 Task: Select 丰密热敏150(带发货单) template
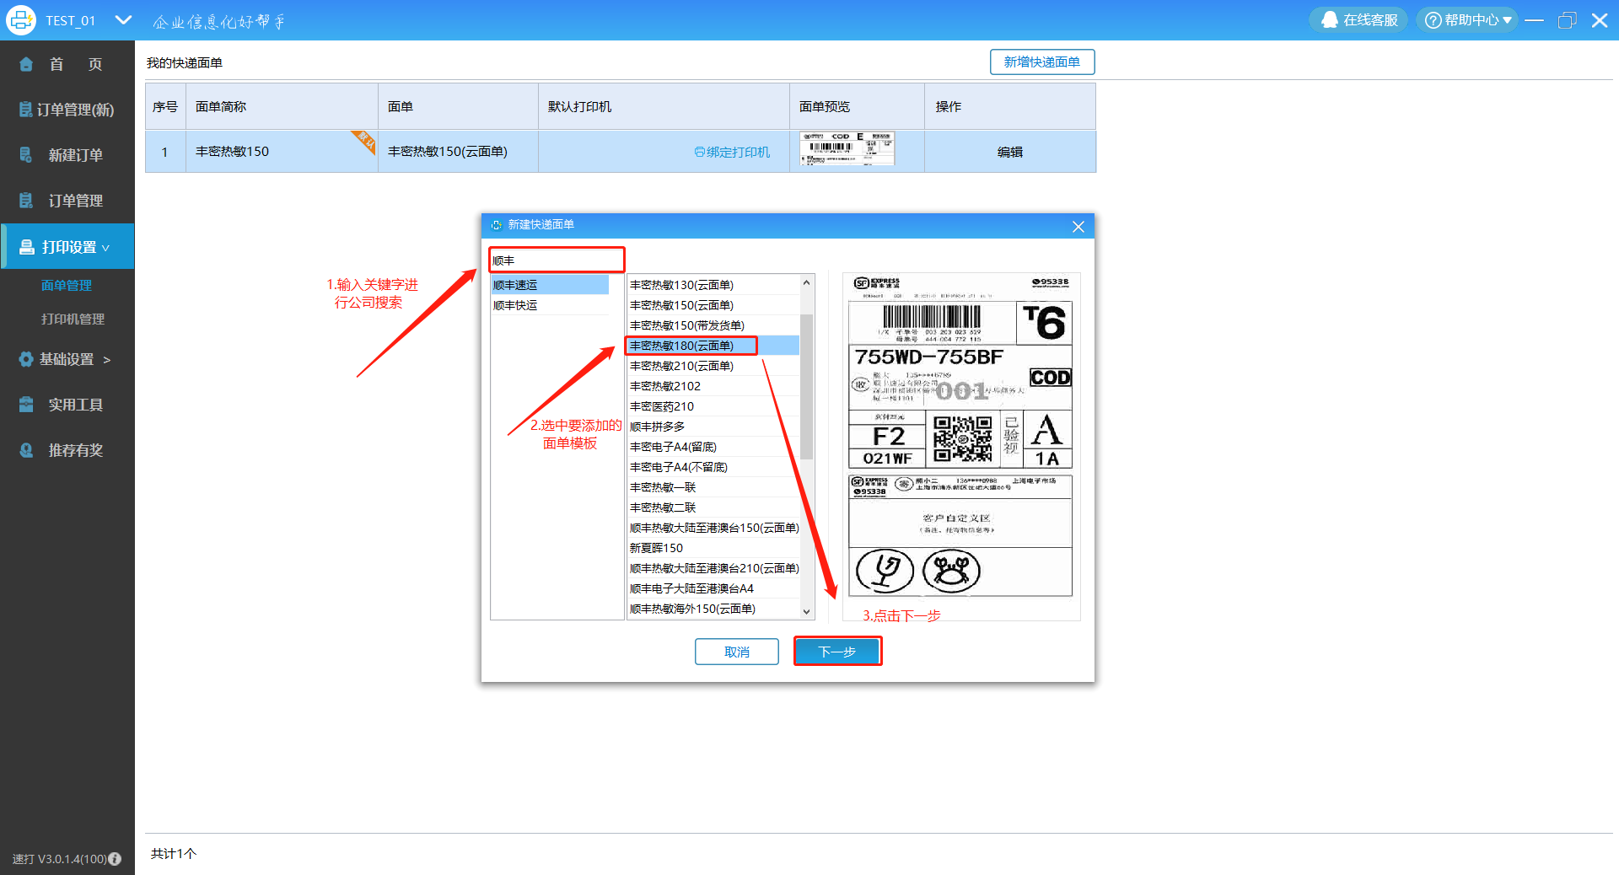pyautogui.click(x=713, y=325)
